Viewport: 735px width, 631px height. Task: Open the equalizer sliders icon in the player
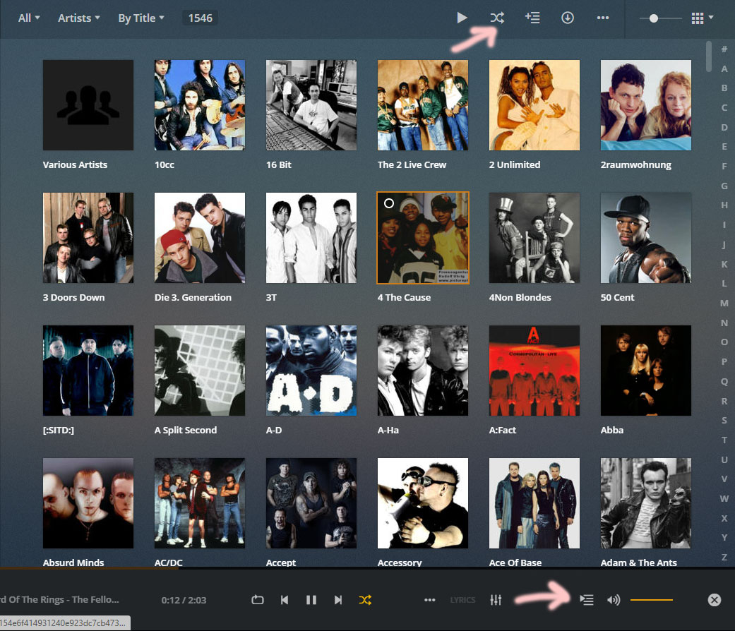496,600
